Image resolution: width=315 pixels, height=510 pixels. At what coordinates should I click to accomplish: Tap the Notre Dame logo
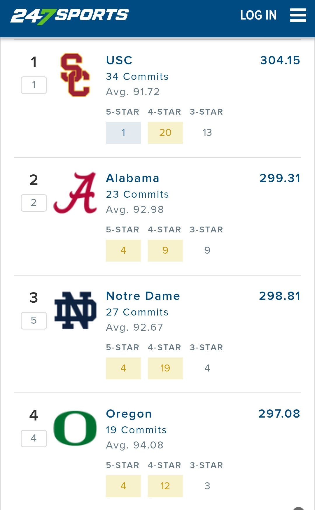(75, 311)
